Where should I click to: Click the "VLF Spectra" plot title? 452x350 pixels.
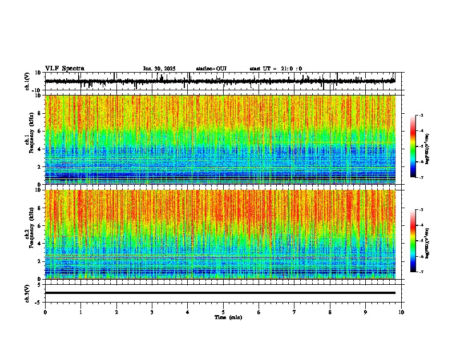pos(64,69)
